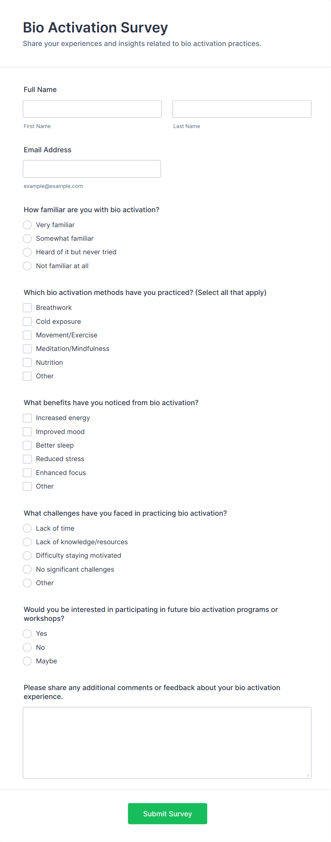Focus the Email Address text box
Image resolution: width=331 pixels, height=842 pixels.
pyautogui.click(x=92, y=169)
